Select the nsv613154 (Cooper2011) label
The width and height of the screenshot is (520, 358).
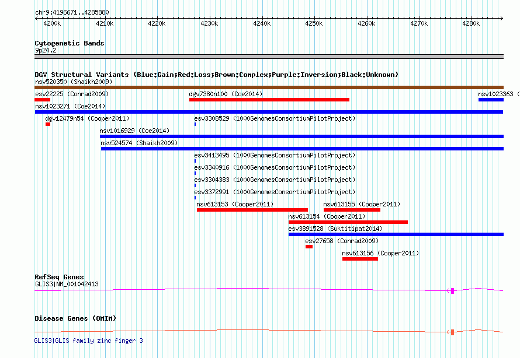[327, 216]
